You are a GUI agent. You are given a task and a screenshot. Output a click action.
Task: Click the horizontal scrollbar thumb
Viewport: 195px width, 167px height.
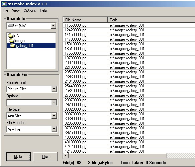[x=118, y=155]
